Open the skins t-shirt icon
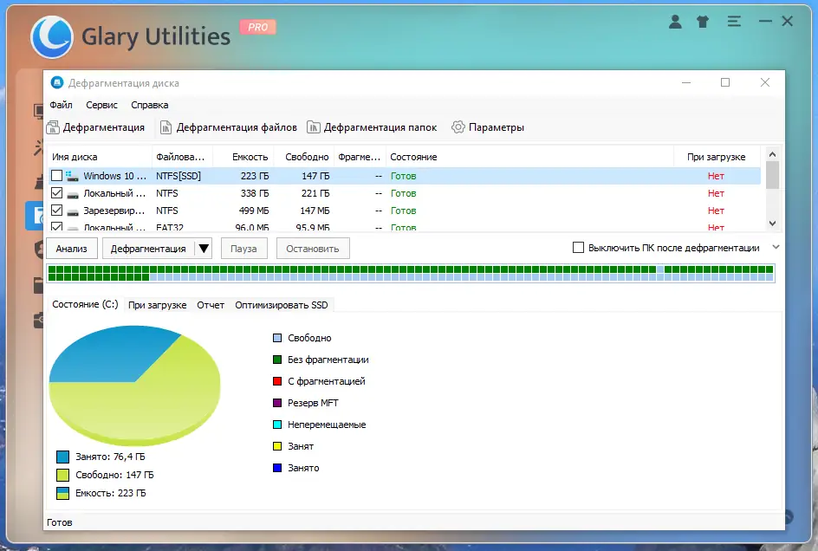The height and width of the screenshot is (551, 818). pyautogui.click(x=703, y=22)
